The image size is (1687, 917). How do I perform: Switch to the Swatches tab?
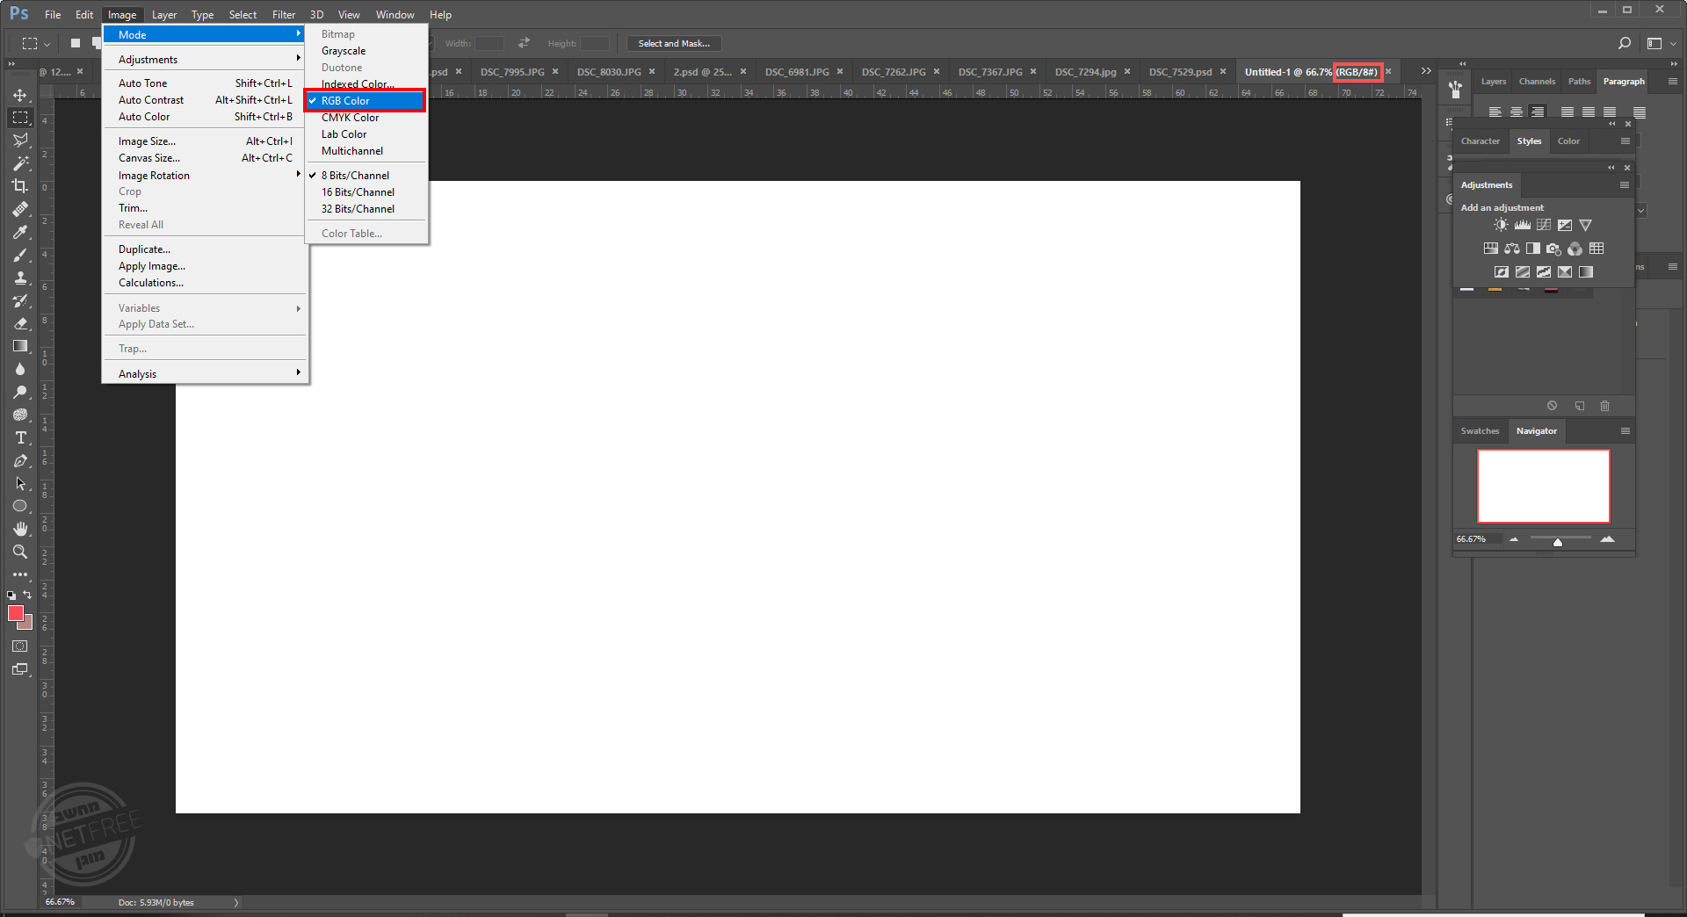coord(1481,431)
